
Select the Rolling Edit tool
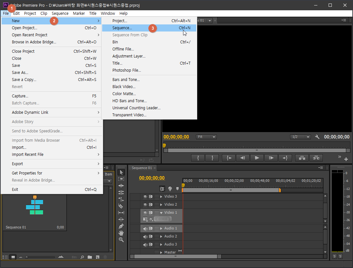pyautogui.click(x=121, y=192)
